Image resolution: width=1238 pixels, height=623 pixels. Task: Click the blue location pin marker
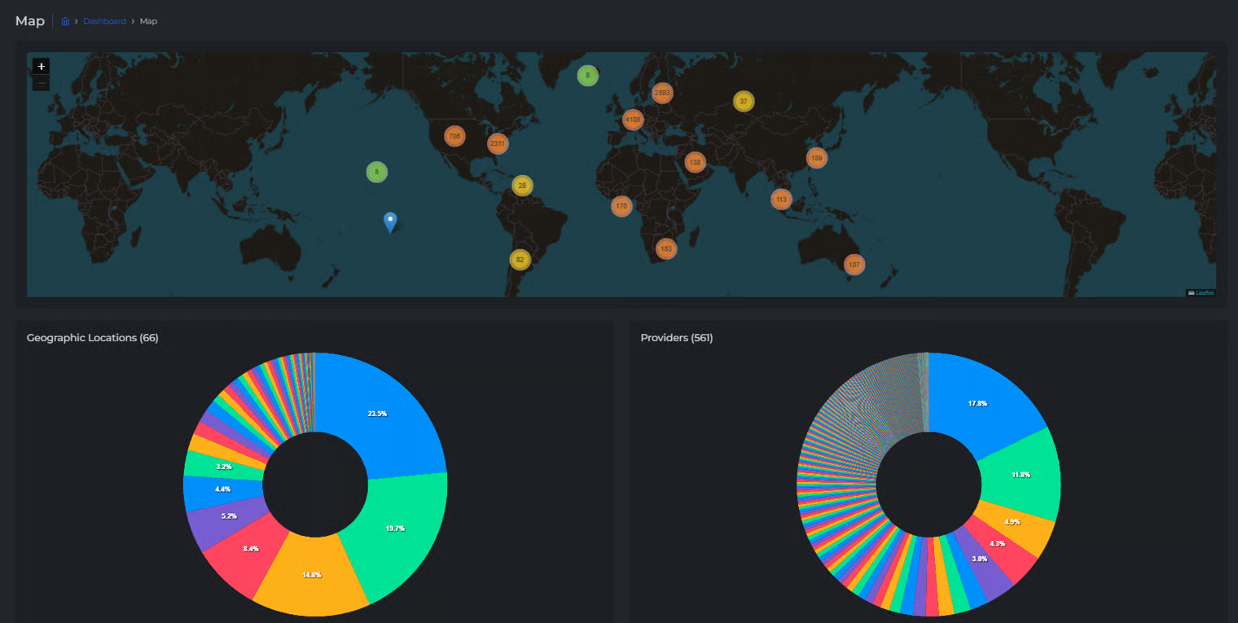point(390,221)
